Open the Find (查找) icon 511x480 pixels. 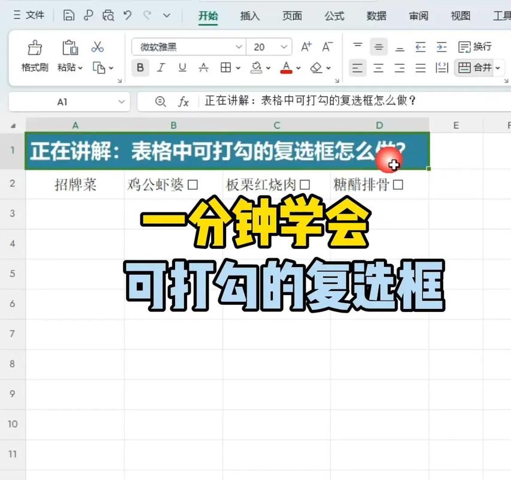108,16
